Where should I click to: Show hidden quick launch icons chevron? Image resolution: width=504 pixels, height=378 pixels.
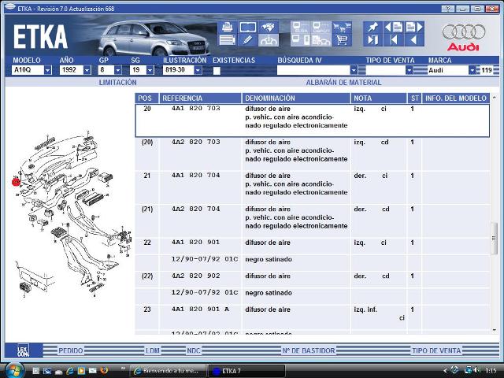click(123, 369)
